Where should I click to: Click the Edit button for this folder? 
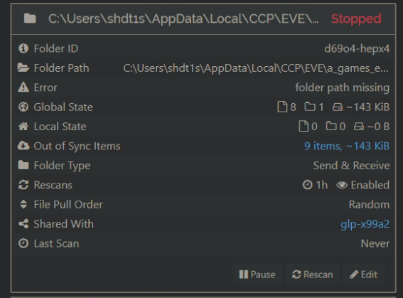(x=363, y=275)
